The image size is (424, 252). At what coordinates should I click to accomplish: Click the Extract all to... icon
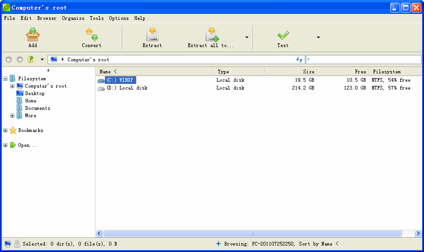click(212, 35)
